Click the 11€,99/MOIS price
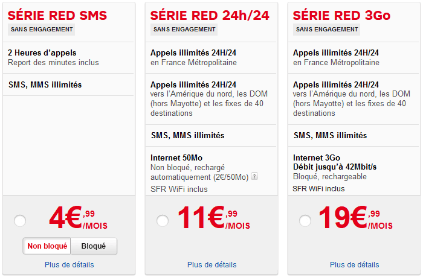This screenshot has height=277, width=423. tap(214, 218)
